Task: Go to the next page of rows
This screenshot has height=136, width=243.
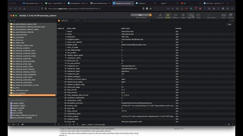Action: click(x=233, y=124)
